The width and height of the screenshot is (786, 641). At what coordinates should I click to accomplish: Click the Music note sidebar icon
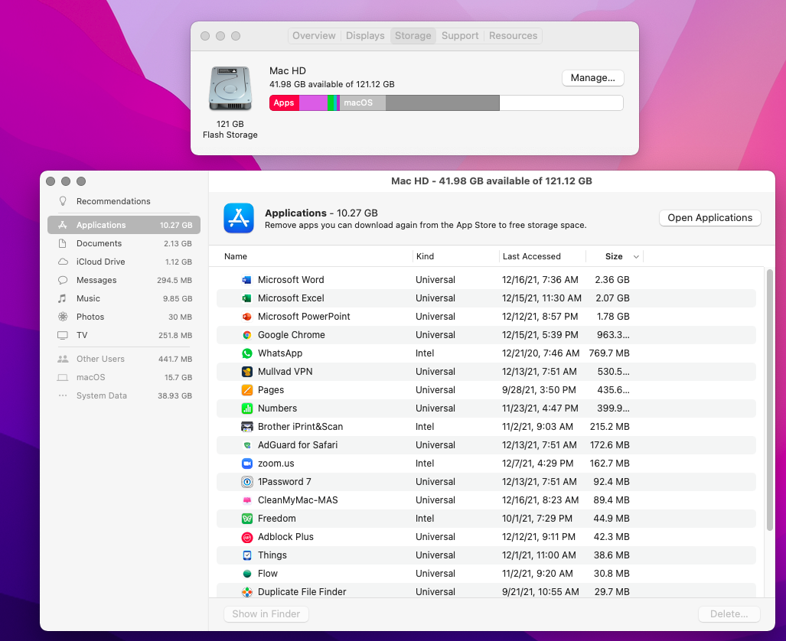click(x=62, y=298)
